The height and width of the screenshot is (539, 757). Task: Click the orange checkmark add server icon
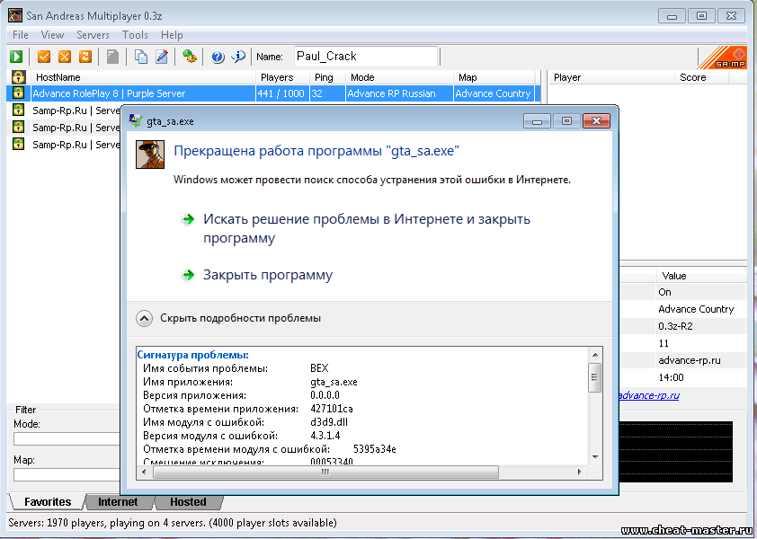tap(44, 57)
